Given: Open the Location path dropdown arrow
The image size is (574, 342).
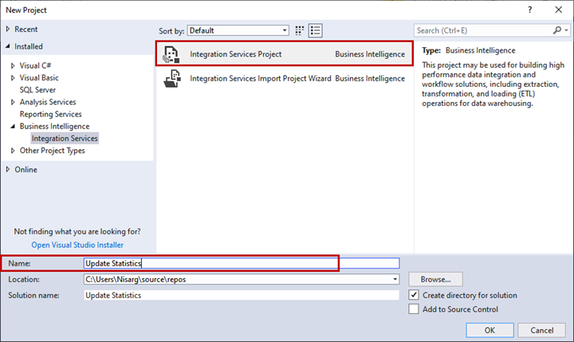Looking at the screenshot, I should pos(395,279).
